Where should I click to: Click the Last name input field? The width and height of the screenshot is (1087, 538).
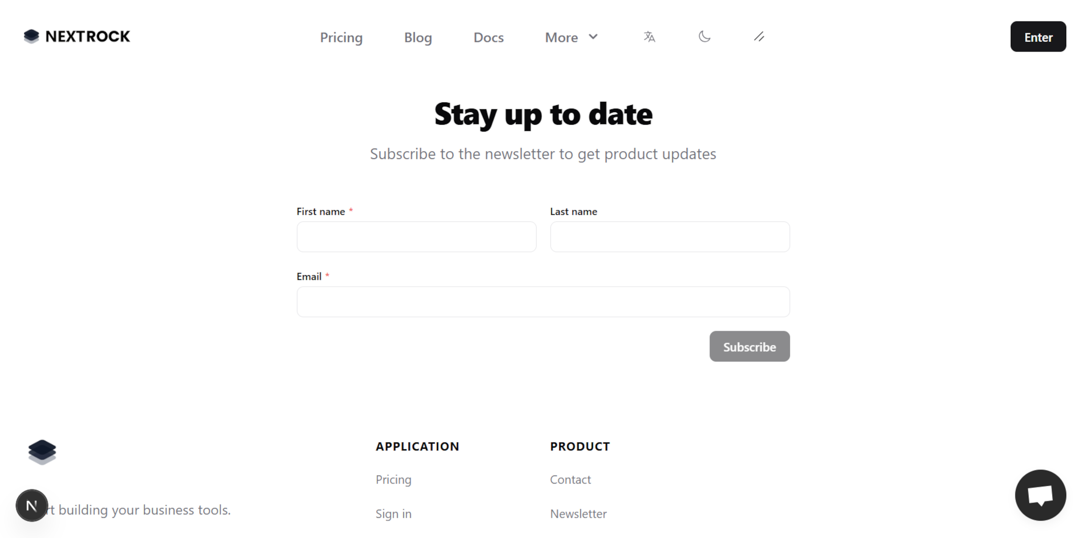[x=670, y=237]
